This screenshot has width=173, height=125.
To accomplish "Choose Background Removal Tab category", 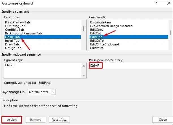I will [23, 33].
